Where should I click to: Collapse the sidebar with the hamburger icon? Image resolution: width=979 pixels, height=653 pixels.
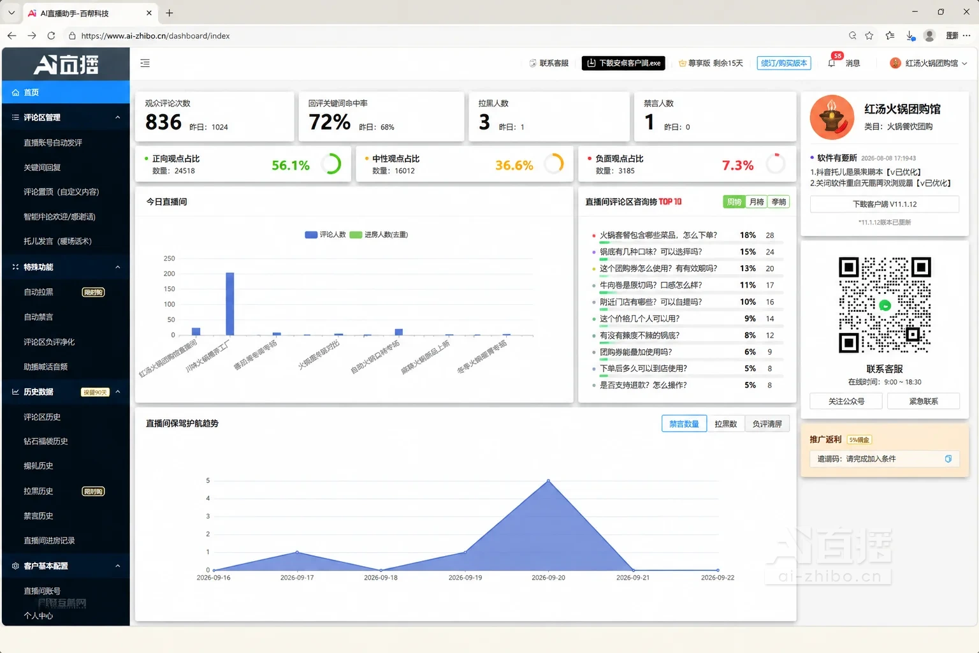[145, 63]
